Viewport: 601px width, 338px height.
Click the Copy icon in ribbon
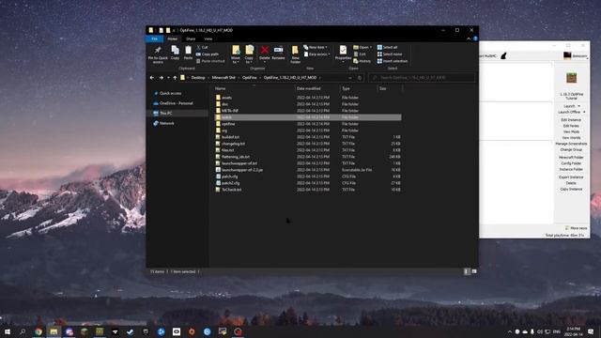tap(175, 50)
